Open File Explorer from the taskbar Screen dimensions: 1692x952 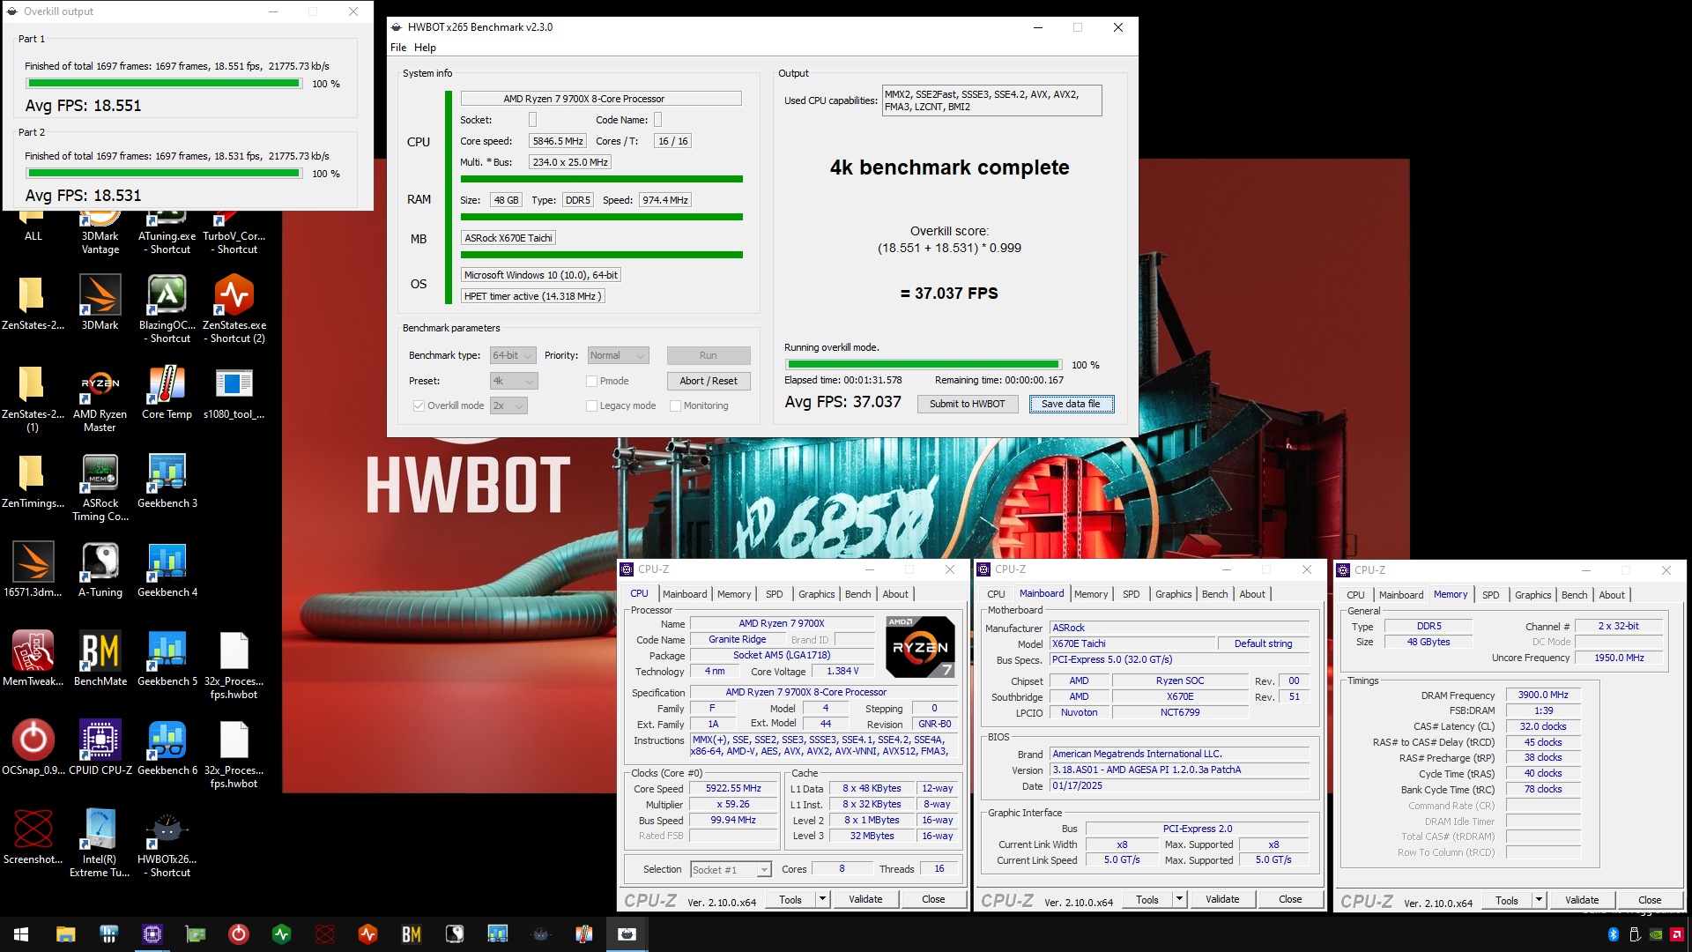tap(65, 933)
